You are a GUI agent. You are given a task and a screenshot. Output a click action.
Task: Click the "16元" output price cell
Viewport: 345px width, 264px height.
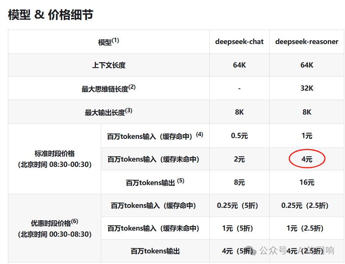[x=307, y=182]
